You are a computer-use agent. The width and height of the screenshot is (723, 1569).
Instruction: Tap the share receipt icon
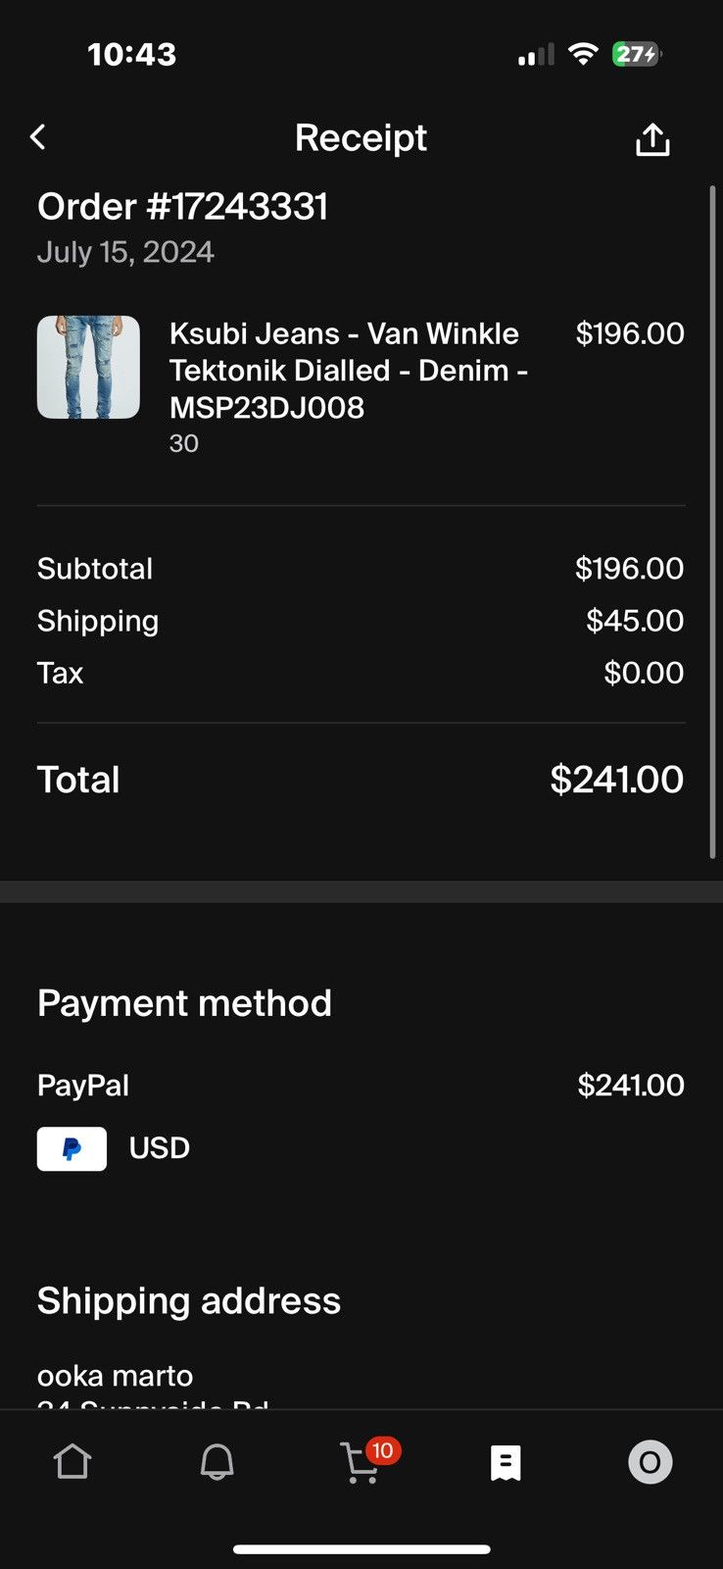[652, 139]
